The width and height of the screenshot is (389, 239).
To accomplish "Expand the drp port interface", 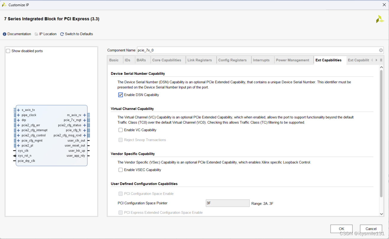I will [18, 120].
